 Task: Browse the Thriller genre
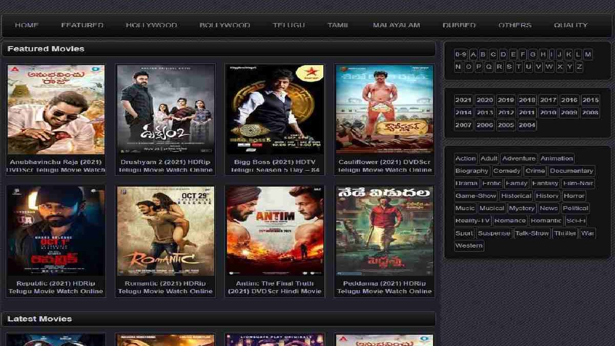pyautogui.click(x=565, y=233)
